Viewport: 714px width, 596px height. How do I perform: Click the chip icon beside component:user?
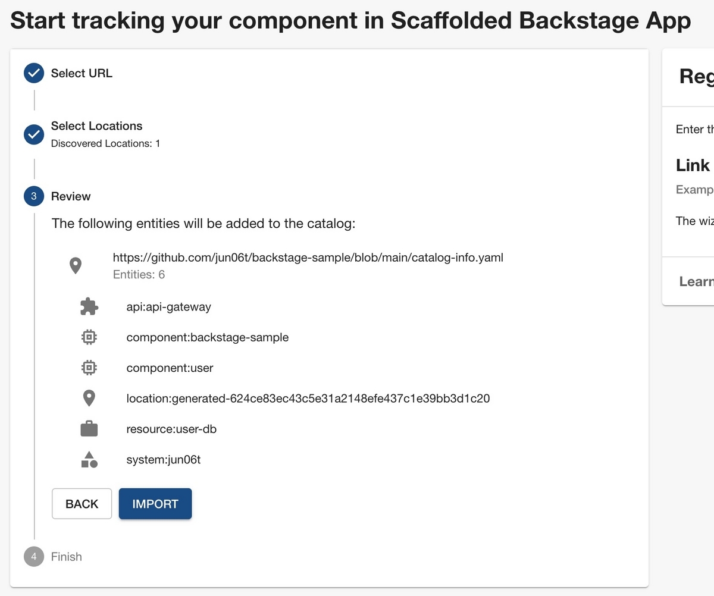(89, 368)
